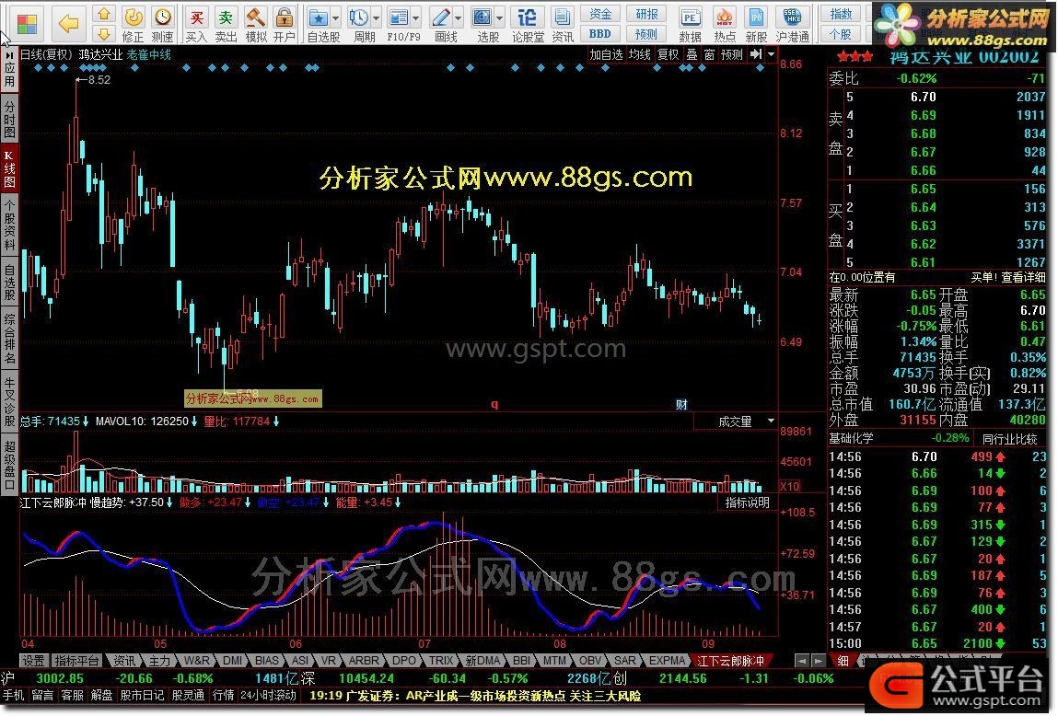1058x716 pixels.
Task: Open the 自选股 watchlist folder icon
Action: (319, 18)
